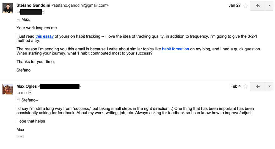Open the 'habit formation' link
The height and width of the screenshot is (149, 275).
[175, 49]
